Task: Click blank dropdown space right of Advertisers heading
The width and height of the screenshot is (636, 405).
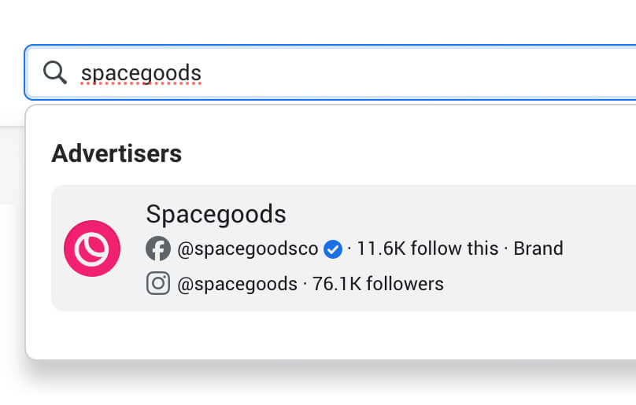Action: point(409,153)
